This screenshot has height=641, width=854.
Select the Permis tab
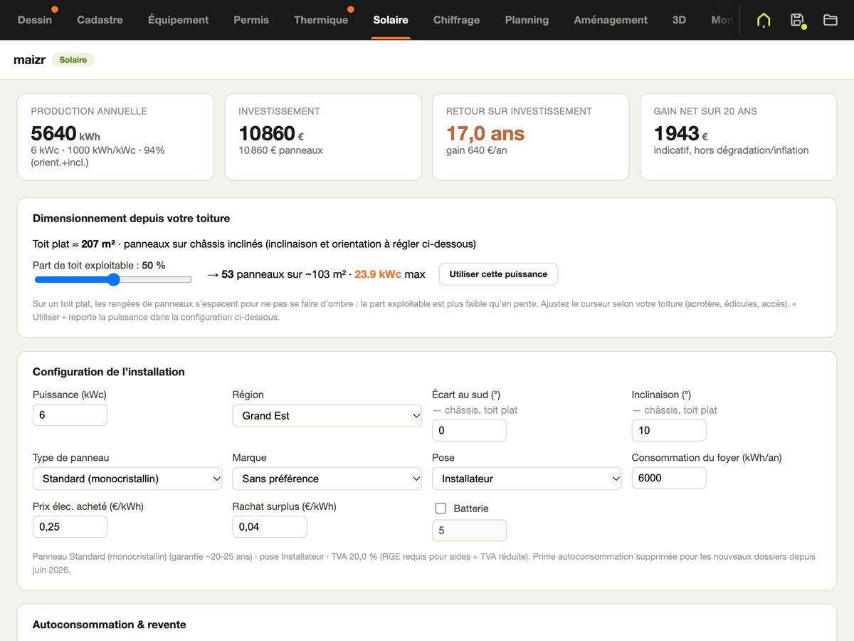click(x=251, y=20)
